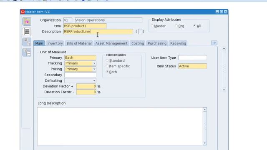Select the Org display attributes radio
This screenshot has height=150, width=267.
[176, 26]
